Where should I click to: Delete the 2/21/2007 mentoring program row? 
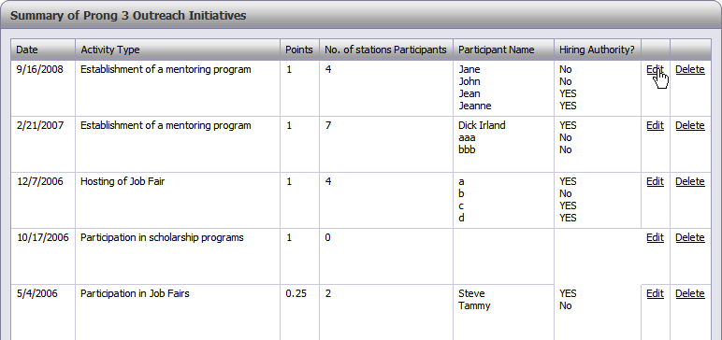pyautogui.click(x=690, y=125)
